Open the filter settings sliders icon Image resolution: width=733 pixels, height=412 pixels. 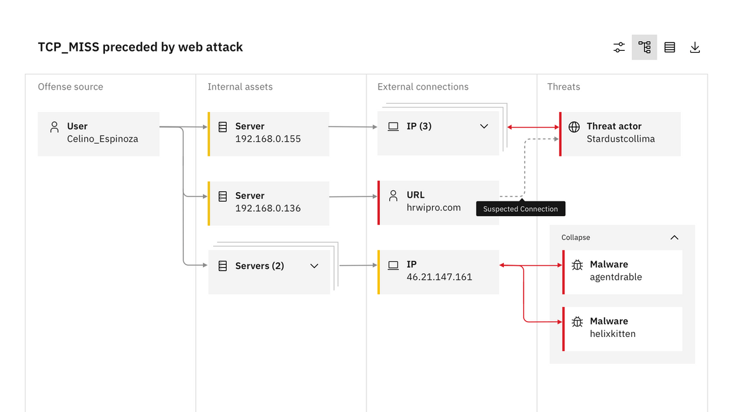coord(619,47)
